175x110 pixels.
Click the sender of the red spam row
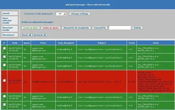[43, 82]
